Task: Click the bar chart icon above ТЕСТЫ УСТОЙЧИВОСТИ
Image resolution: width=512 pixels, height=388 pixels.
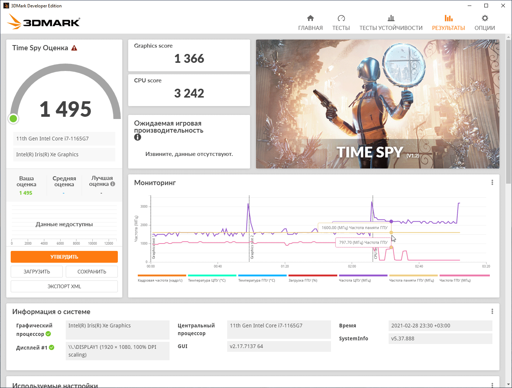Action: pyautogui.click(x=391, y=18)
